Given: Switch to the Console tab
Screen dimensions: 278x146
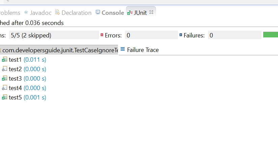Looking at the screenshot, I should point(113,13).
